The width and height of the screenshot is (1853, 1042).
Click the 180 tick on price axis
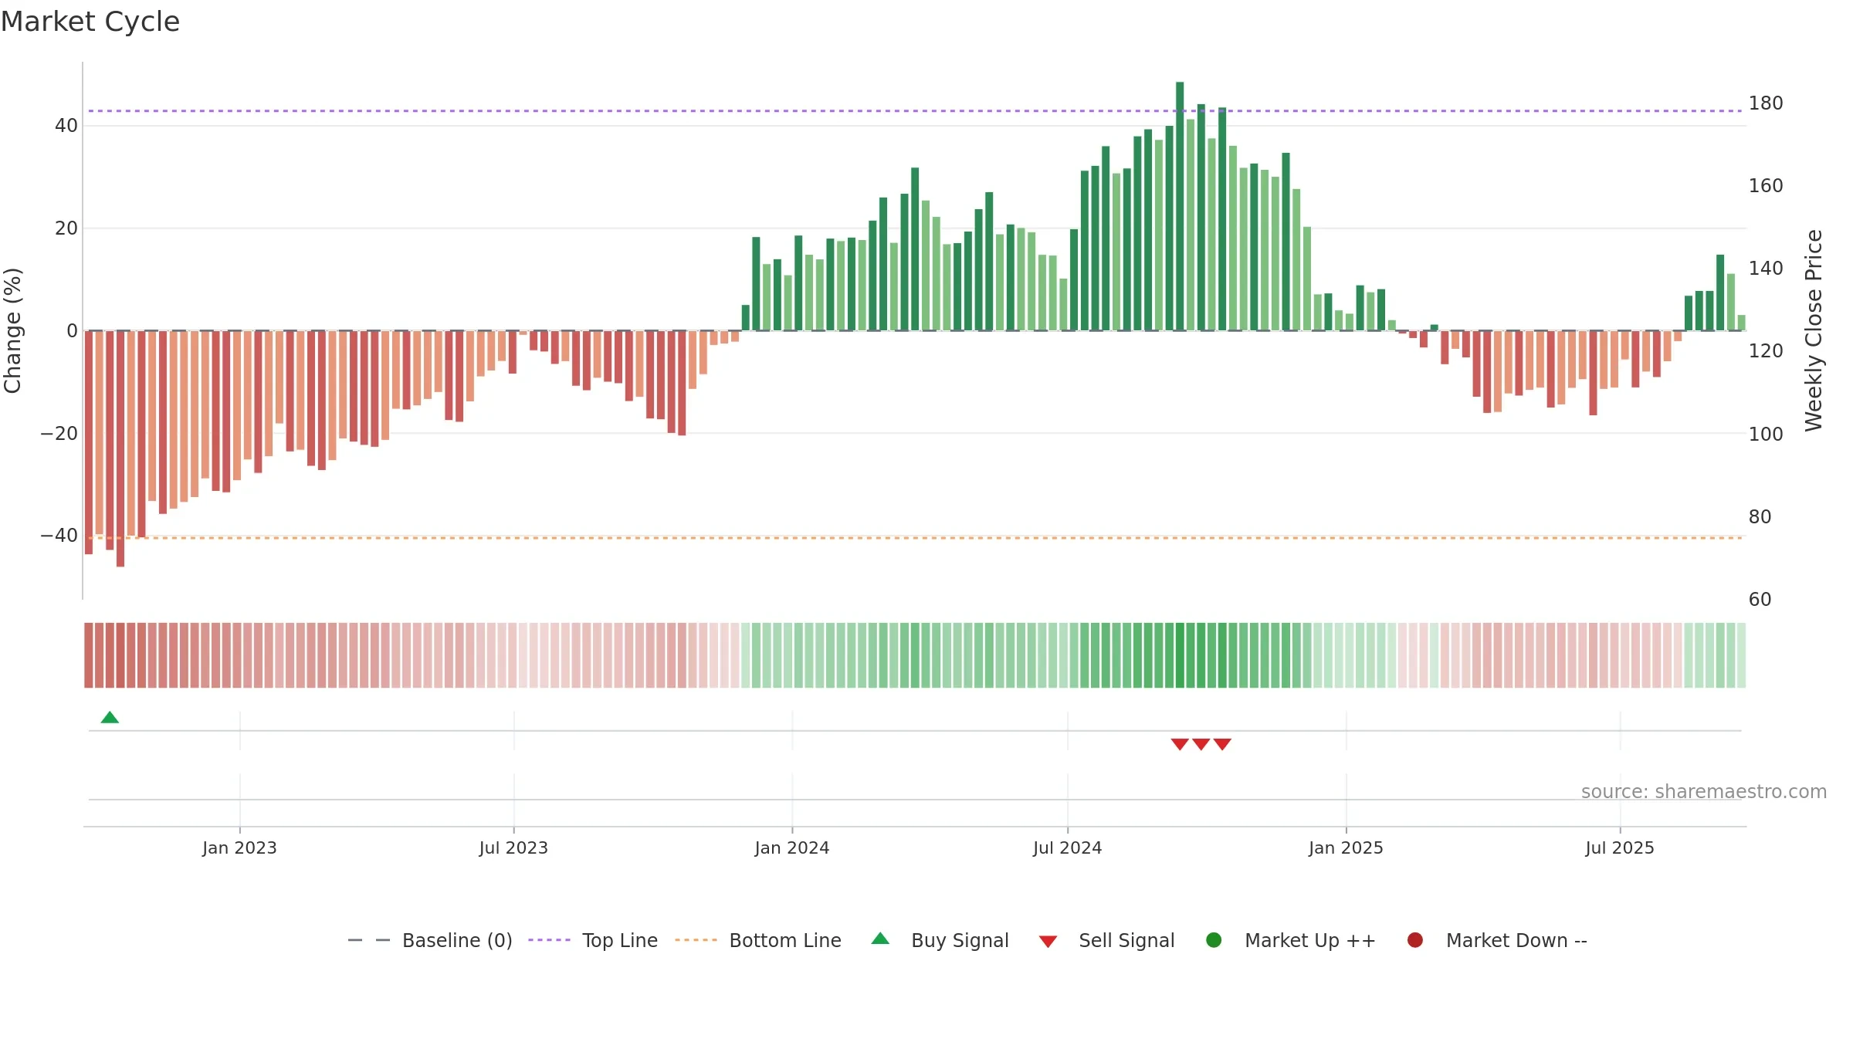point(1766,103)
